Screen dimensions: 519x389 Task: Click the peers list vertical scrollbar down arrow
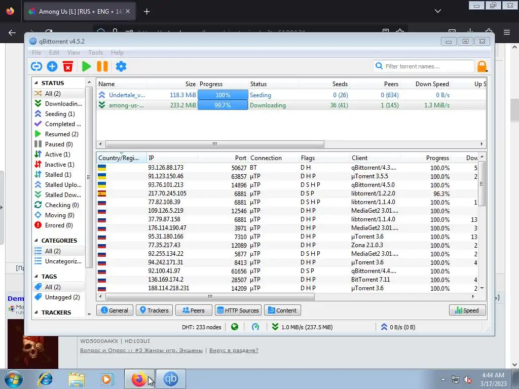pyautogui.click(x=482, y=288)
